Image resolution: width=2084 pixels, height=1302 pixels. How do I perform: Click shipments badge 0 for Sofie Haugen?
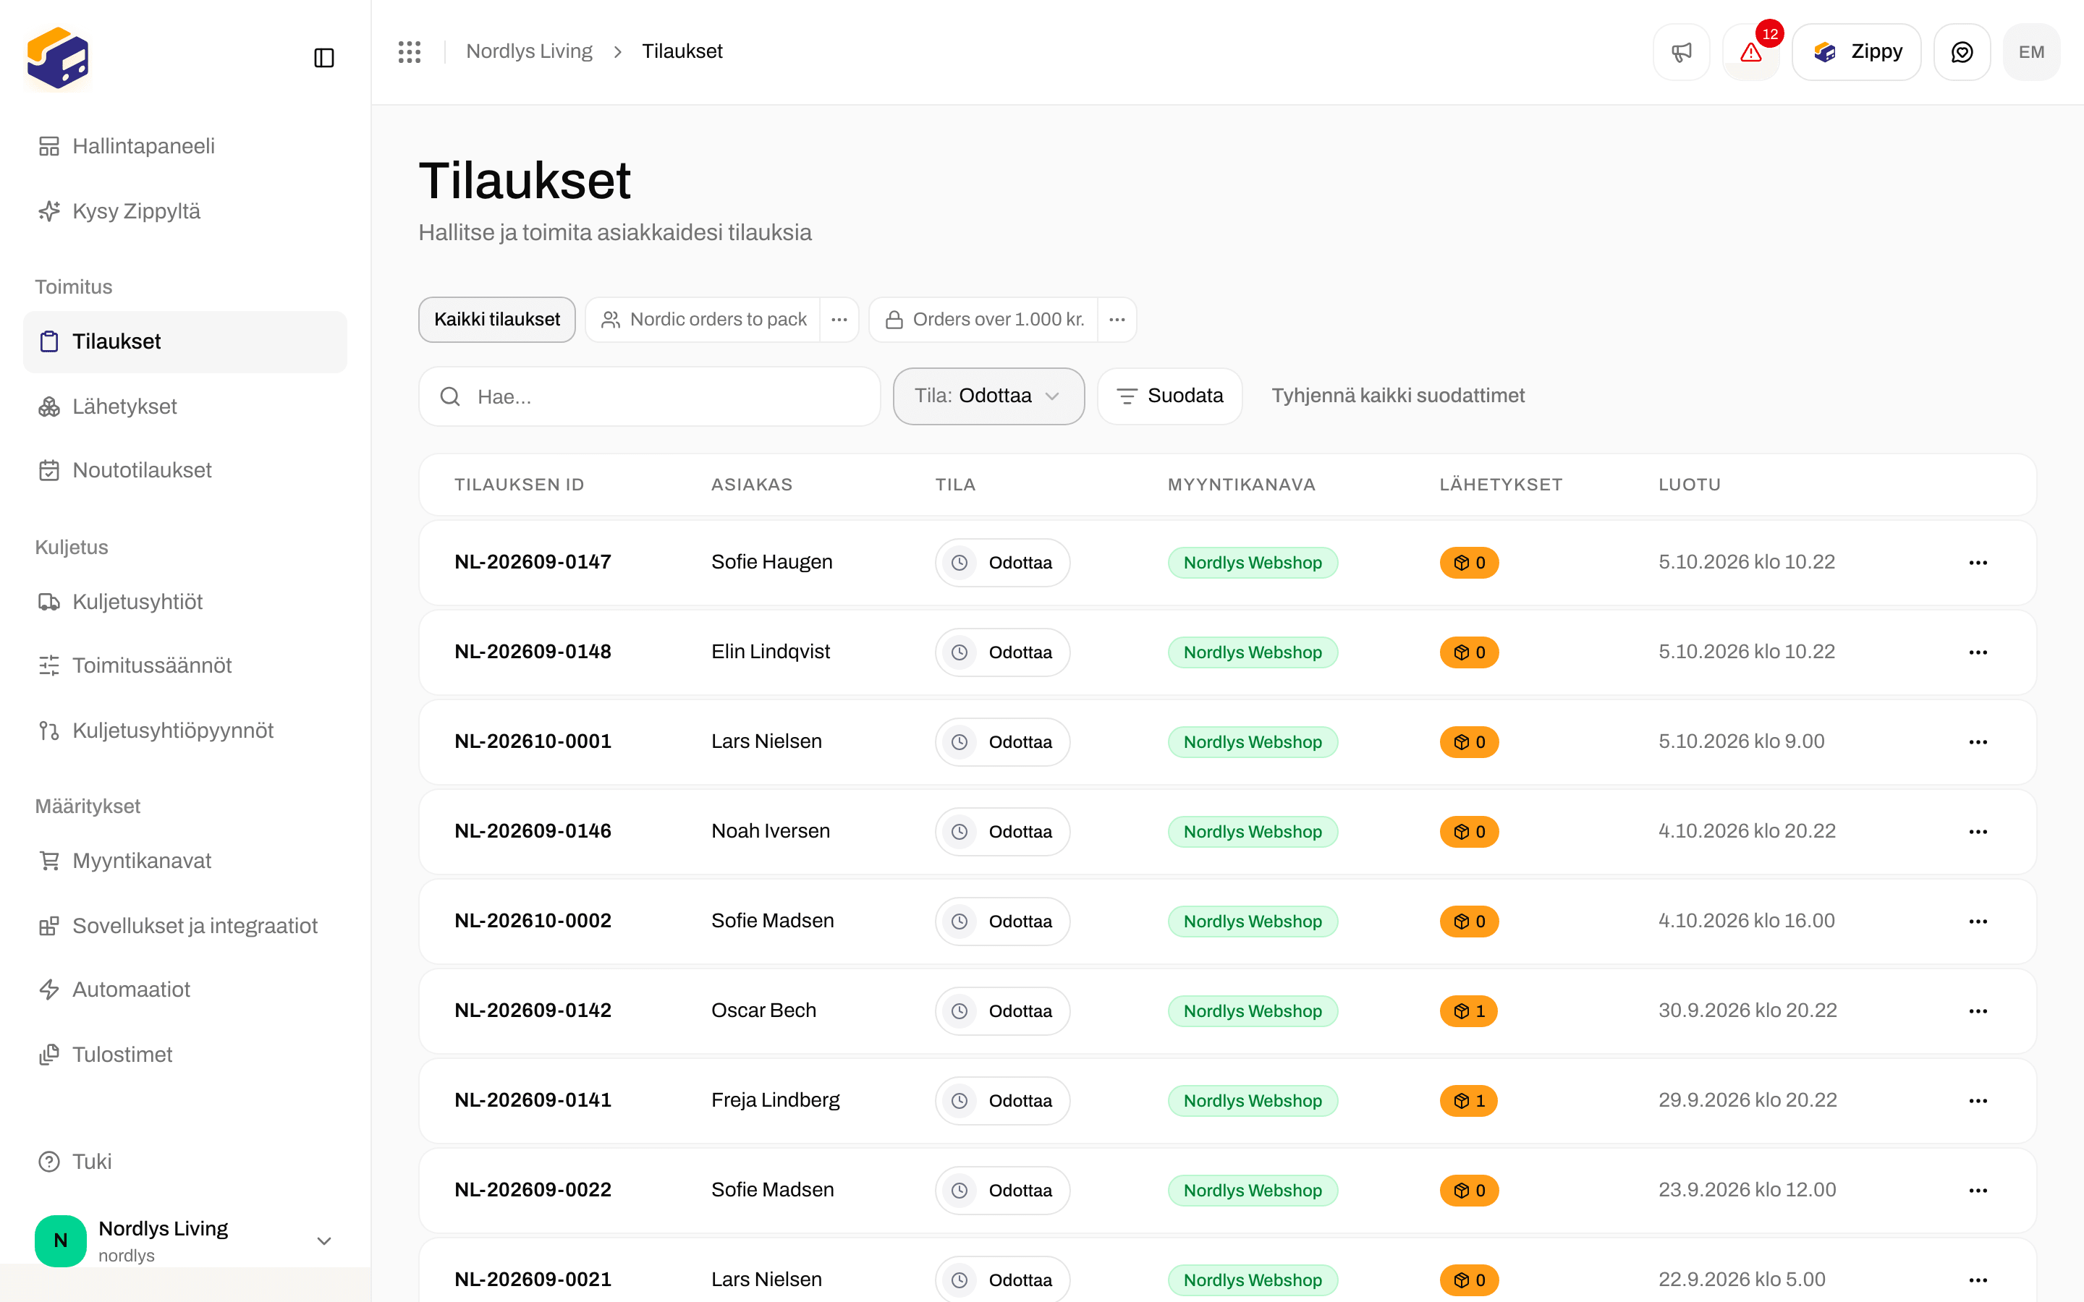pos(1469,562)
